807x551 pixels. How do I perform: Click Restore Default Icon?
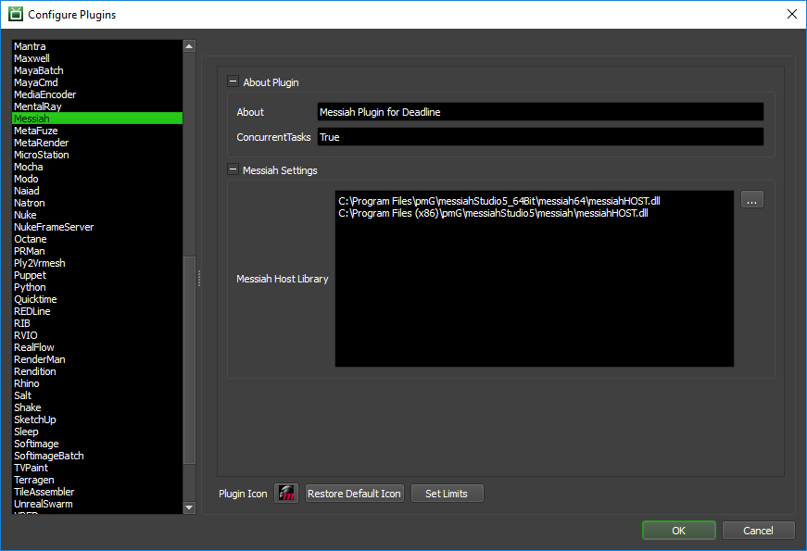(x=354, y=494)
